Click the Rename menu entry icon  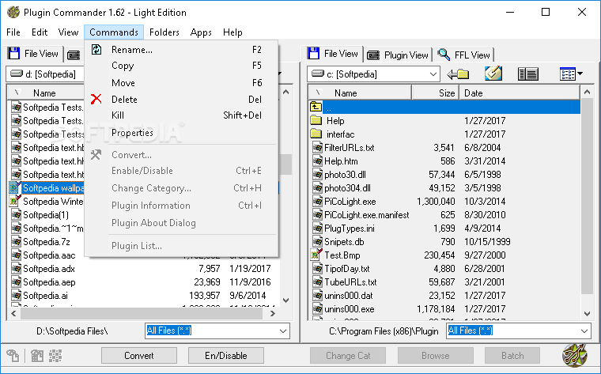point(96,50)
